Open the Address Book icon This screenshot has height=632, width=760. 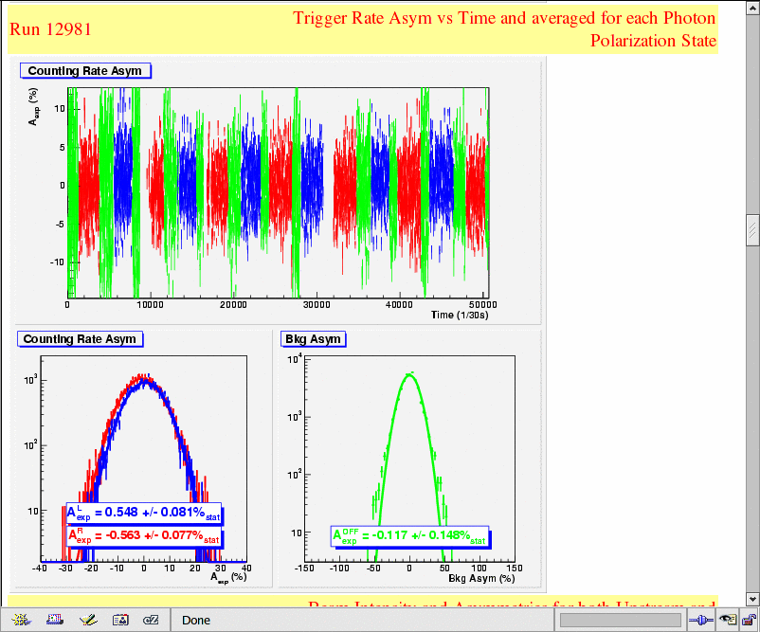coord(120,620)
